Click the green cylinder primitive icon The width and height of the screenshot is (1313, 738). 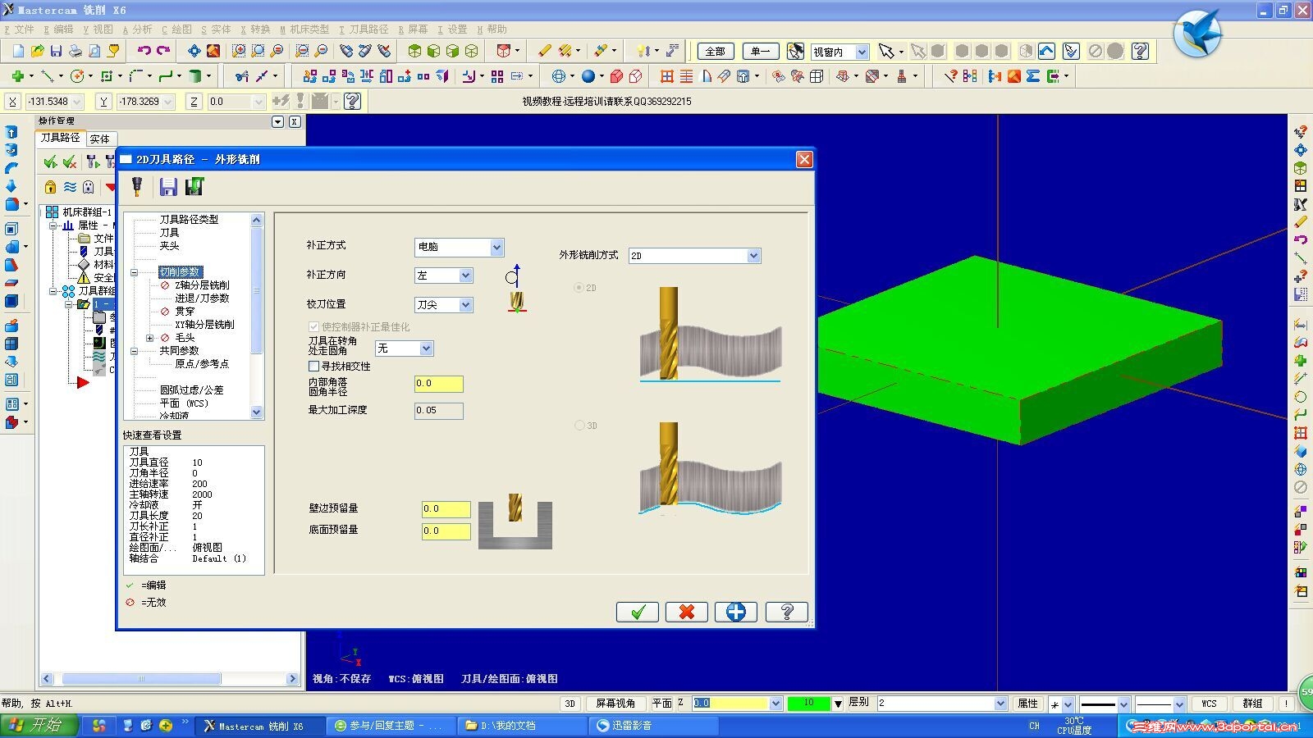pyautogui.click(x=195, y=76)
